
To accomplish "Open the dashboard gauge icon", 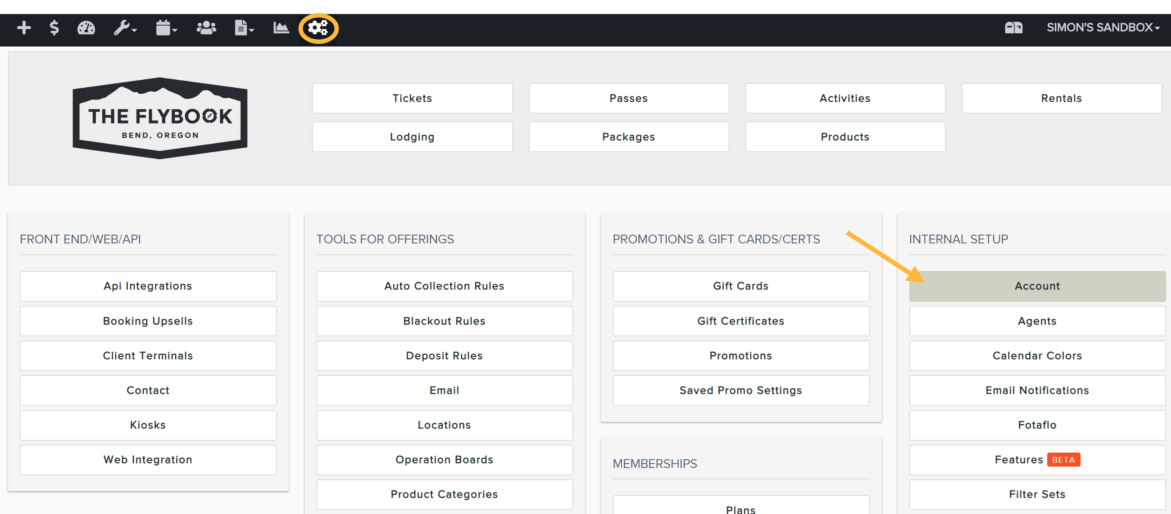I will tap(86, 28).
